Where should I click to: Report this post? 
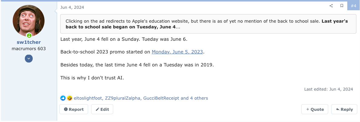point(74,109)
